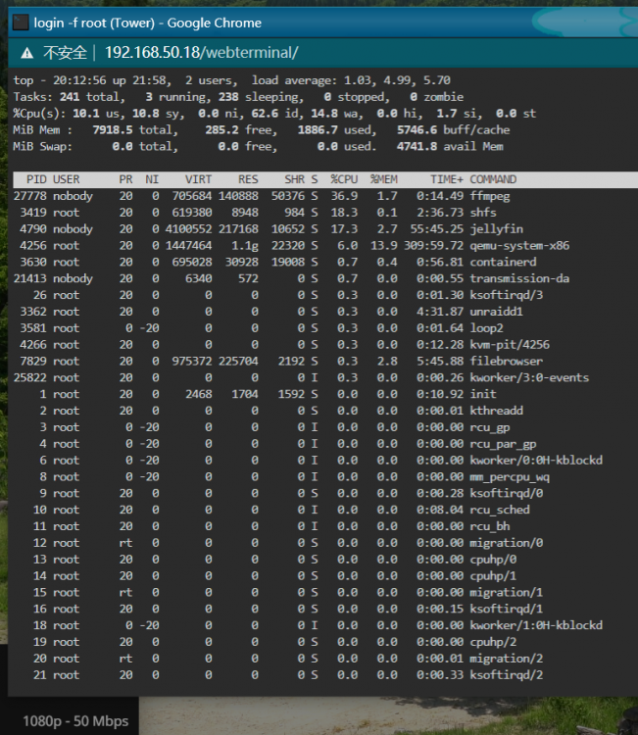Click the 1080p - 50 Mbps label
This screenshot has width=638, height=735.
(x=75, y=720)
